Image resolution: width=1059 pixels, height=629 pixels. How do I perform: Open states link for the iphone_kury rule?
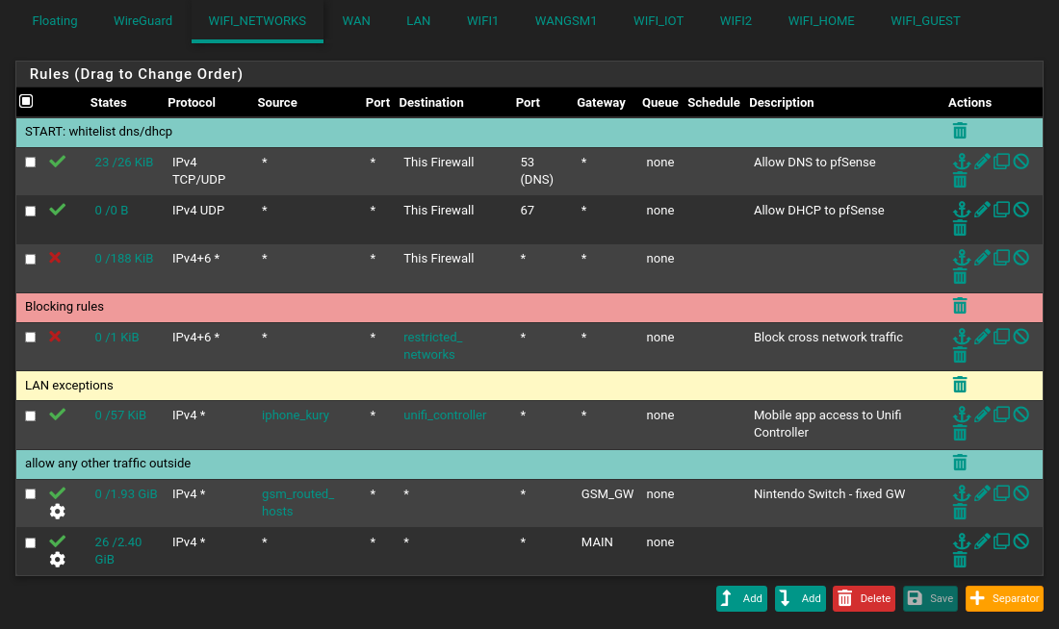(x=120, y=415)
